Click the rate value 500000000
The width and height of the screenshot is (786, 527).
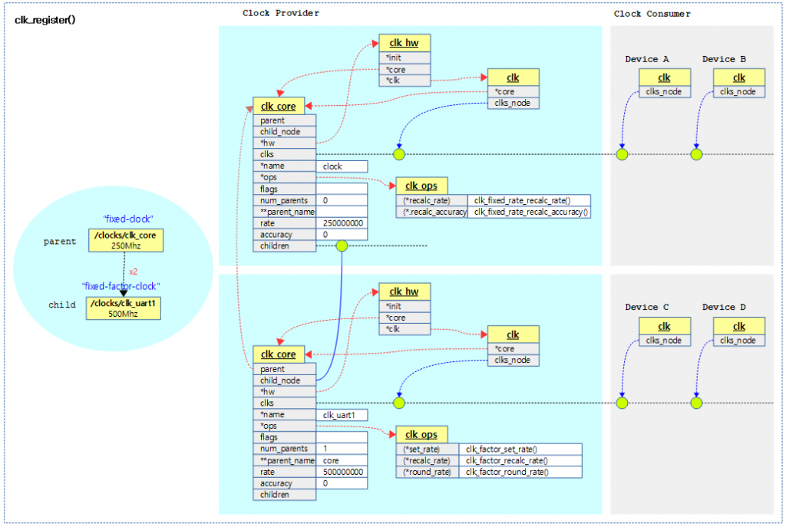click(x=342, y=472)
